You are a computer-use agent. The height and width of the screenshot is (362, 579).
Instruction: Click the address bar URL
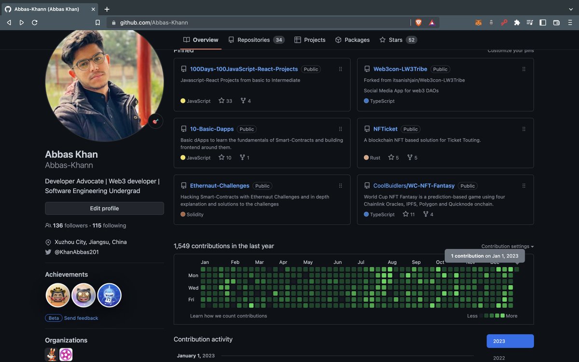(154, 22)
